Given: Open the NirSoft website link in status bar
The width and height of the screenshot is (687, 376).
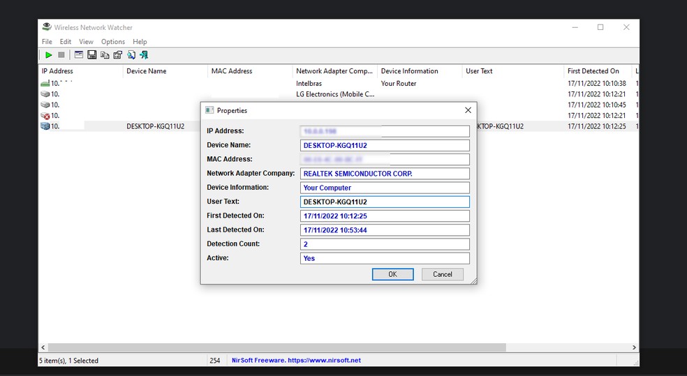Looking at the screenshot, I should pos(296,361).
